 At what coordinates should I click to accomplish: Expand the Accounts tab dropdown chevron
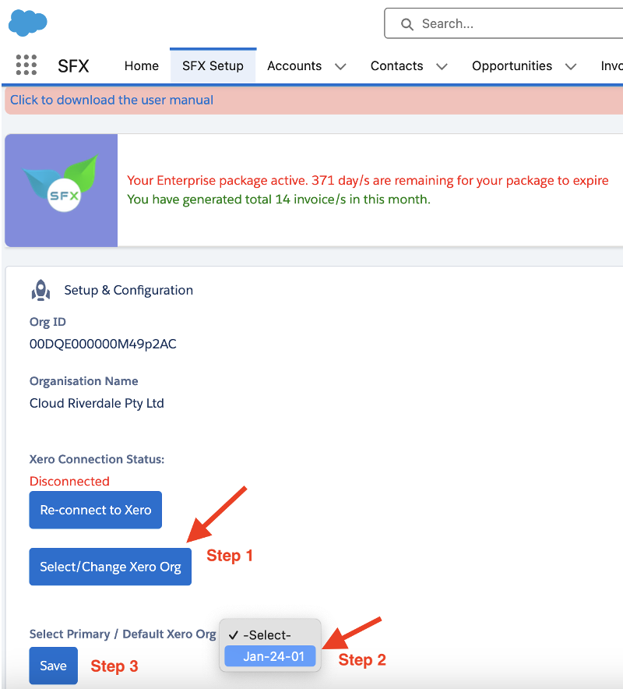340,67
